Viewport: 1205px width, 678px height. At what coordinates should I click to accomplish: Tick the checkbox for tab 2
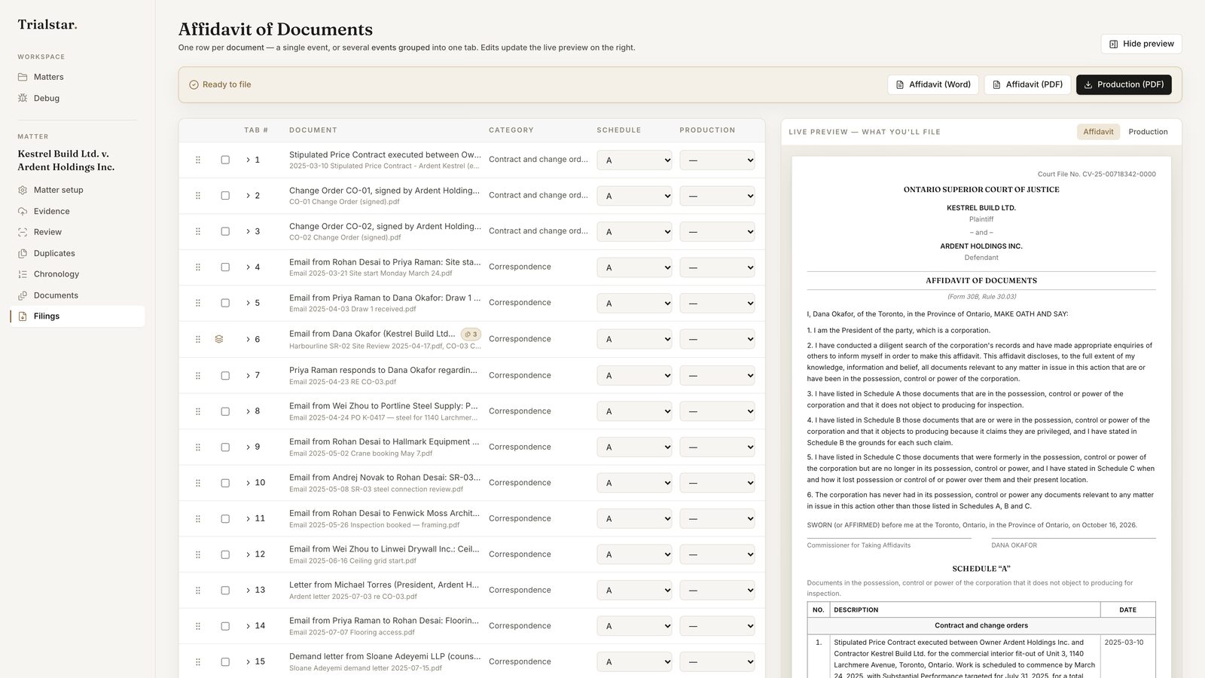(x=225, y=196)
